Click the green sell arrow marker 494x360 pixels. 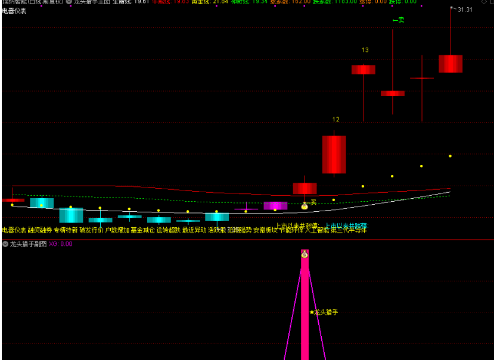[398, 20]
